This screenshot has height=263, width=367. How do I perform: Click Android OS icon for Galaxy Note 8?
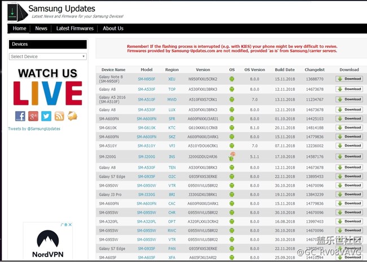pos(231,79)
